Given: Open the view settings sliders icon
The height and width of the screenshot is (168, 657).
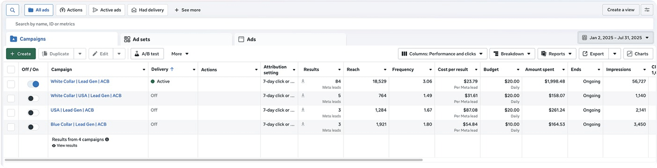Looking at the screenshot, I should coord(647,10).
